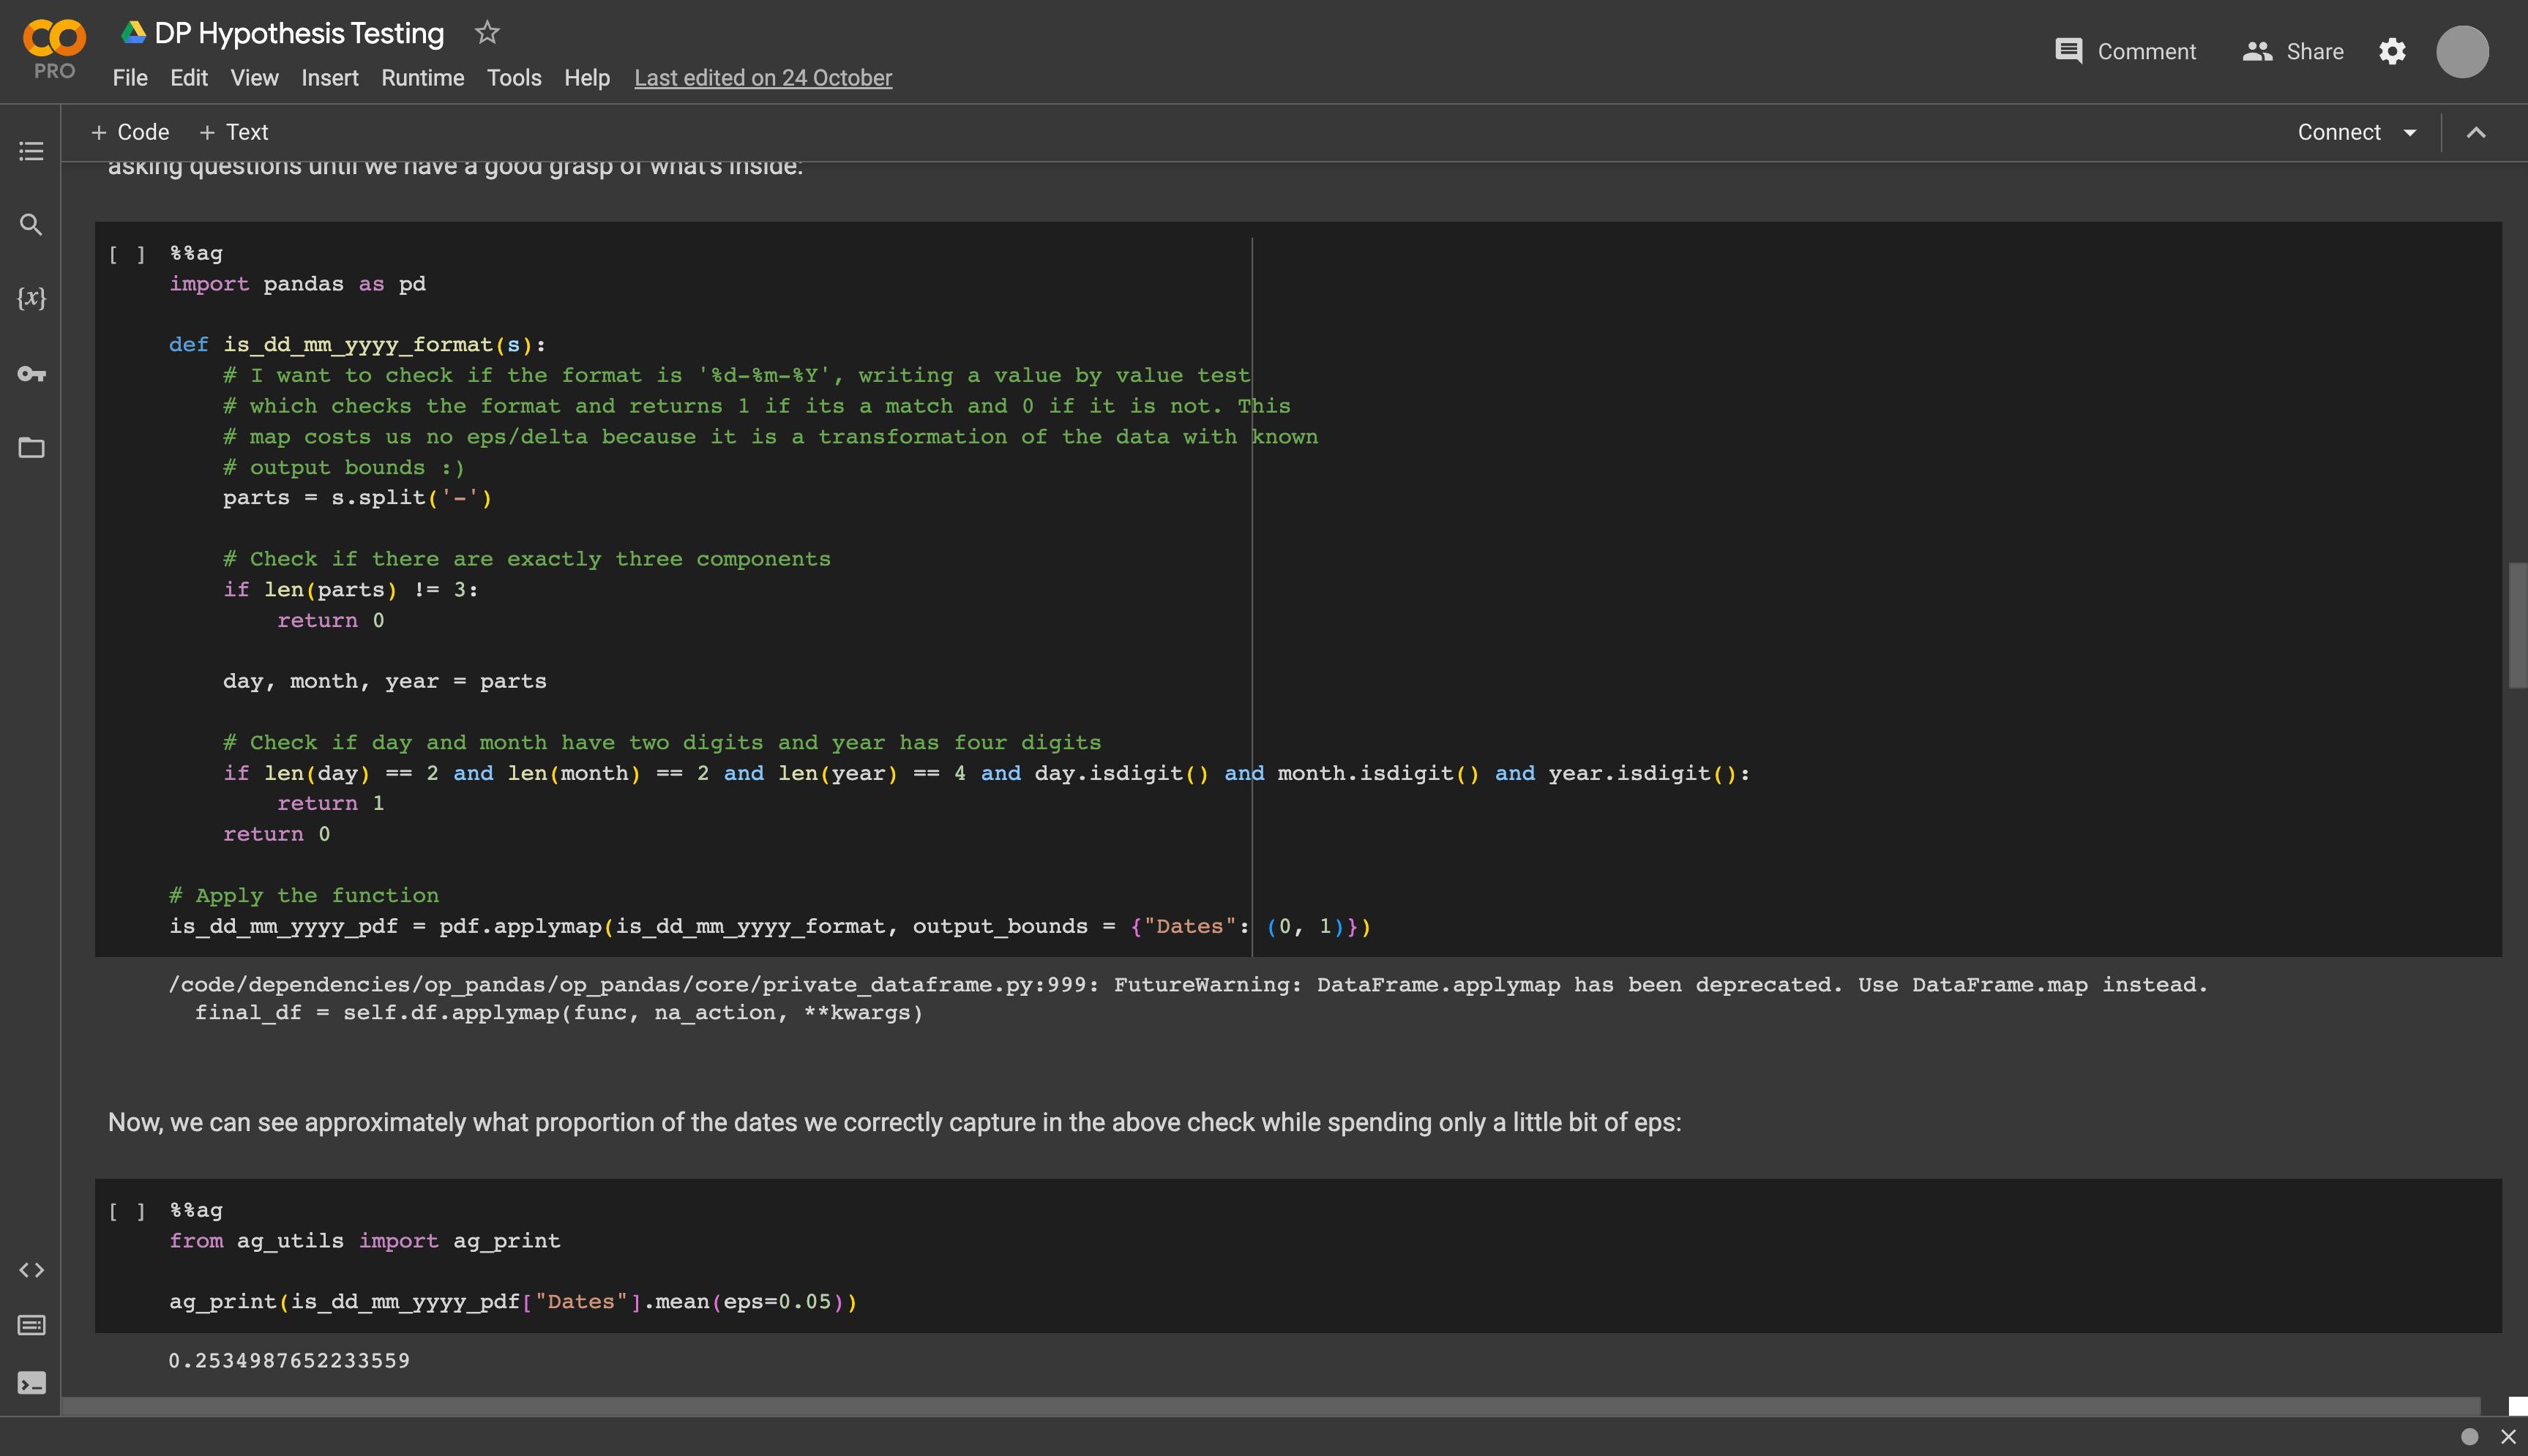Star the DP Hypothesis Testing notebook
This screenshot has height=1456, width=2528.
coord(487,33)
